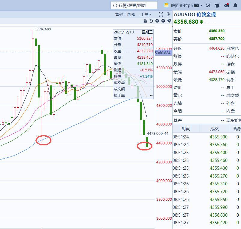Click the lock icon above the chart
This screenshot has width=241, height=229.
tap(145, 21)
